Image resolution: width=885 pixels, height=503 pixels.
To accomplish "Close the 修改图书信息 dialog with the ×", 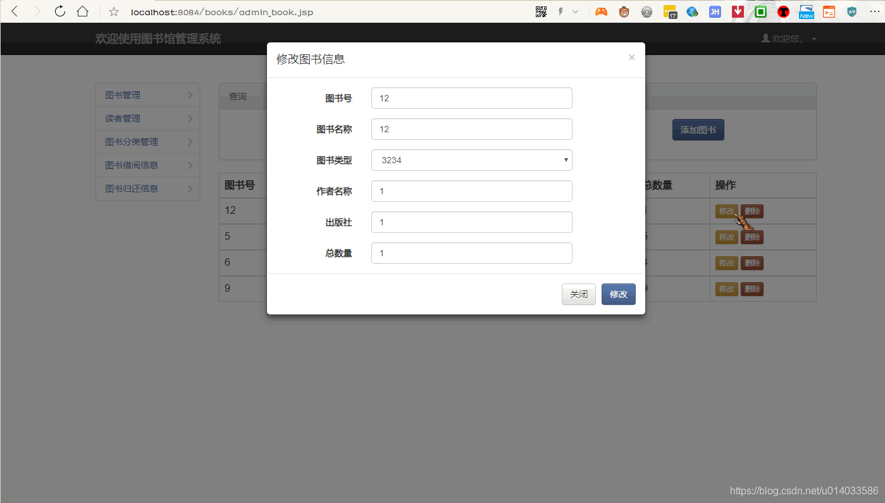I will click(x=631, y=58).
